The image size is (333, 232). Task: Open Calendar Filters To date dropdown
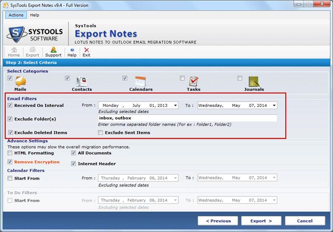pos(274,178)
